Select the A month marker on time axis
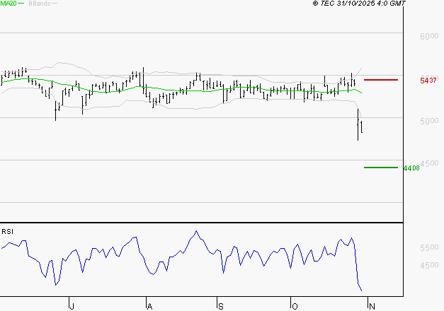 pos(149,305)
